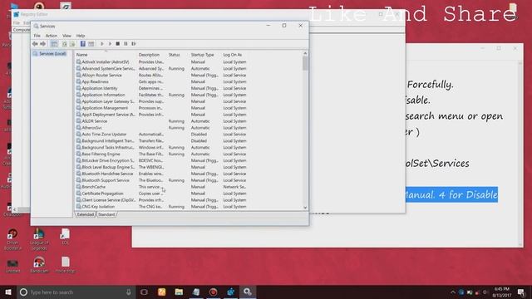Open the Help menu in Services
The height and width of the screenshot is (299, 532).
click(81, 36)
